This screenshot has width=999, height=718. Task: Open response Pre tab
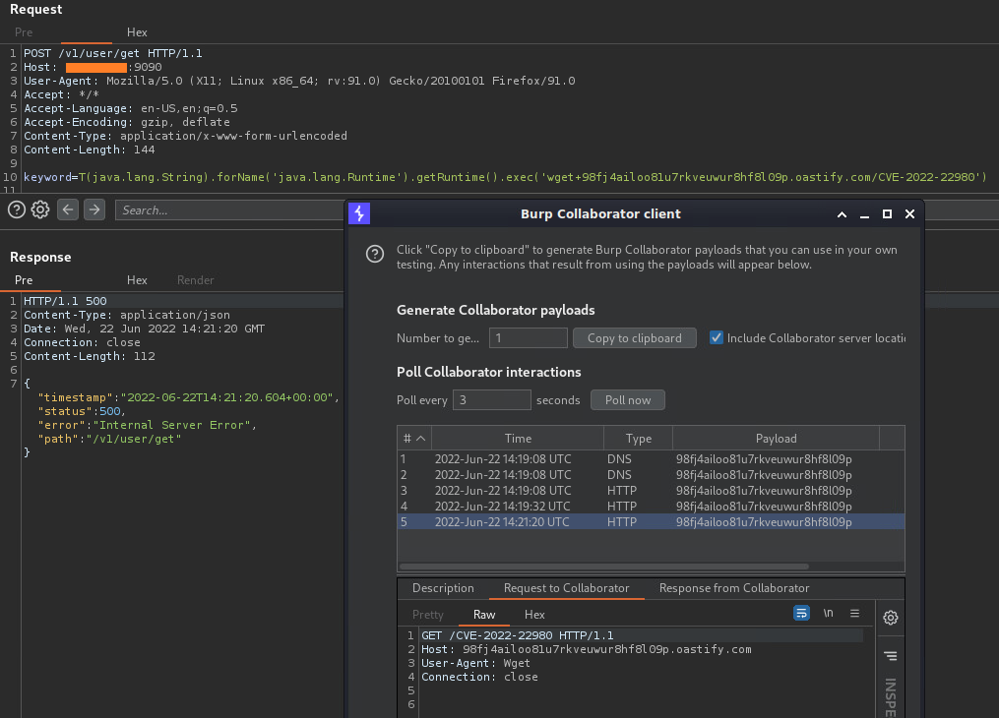24,280
